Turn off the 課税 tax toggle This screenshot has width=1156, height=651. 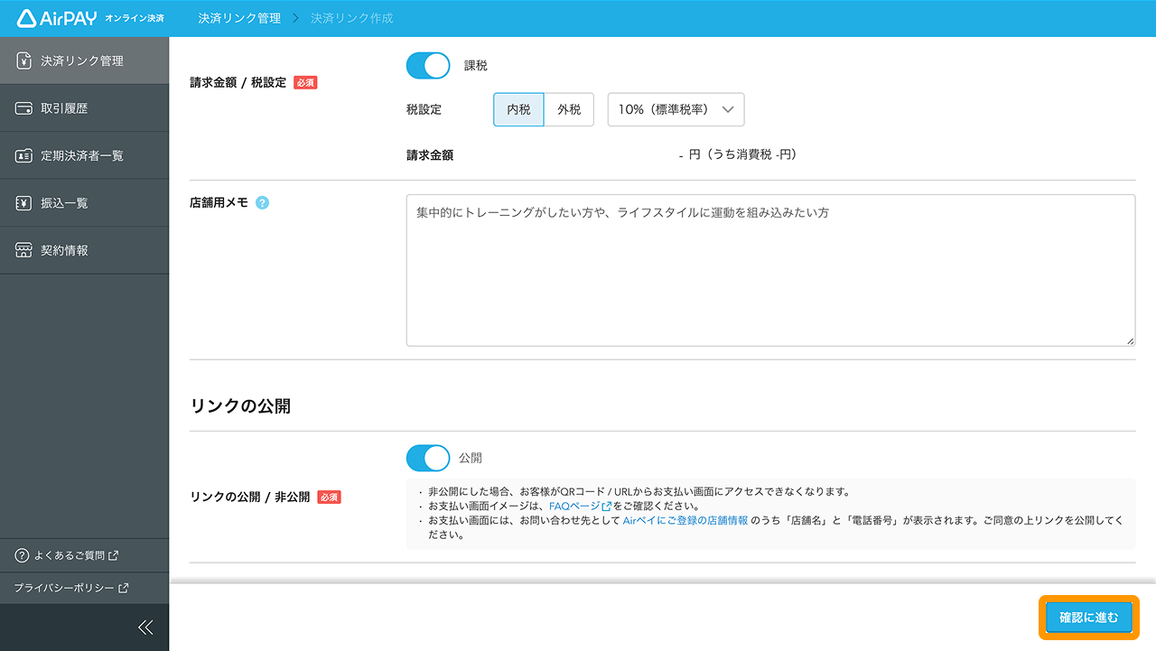pos(427,65)
